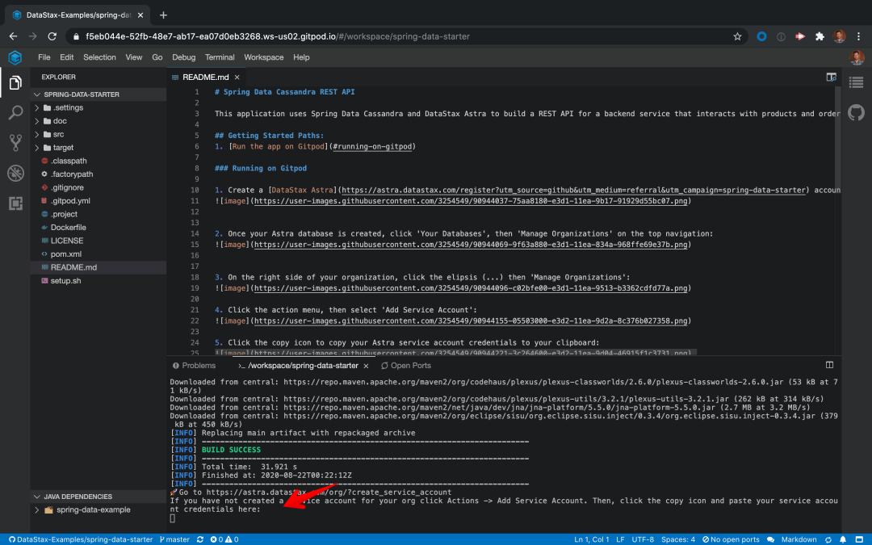Open the .gitignore file
Screen dimensions: 872x545
coord(67,187)
